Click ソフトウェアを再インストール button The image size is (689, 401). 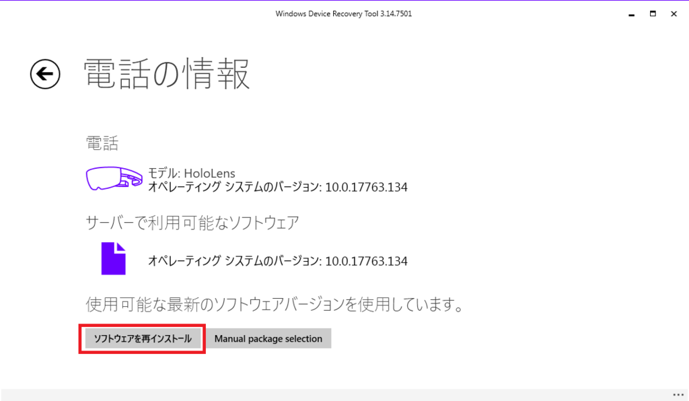click(x=143, y=338)
